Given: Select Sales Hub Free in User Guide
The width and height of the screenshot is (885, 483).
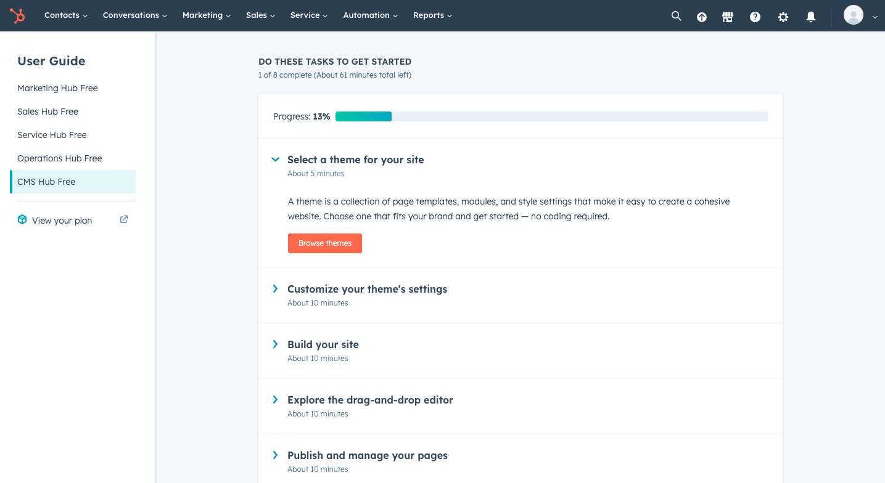Looking at the screenshot, I should click(73, 112).
